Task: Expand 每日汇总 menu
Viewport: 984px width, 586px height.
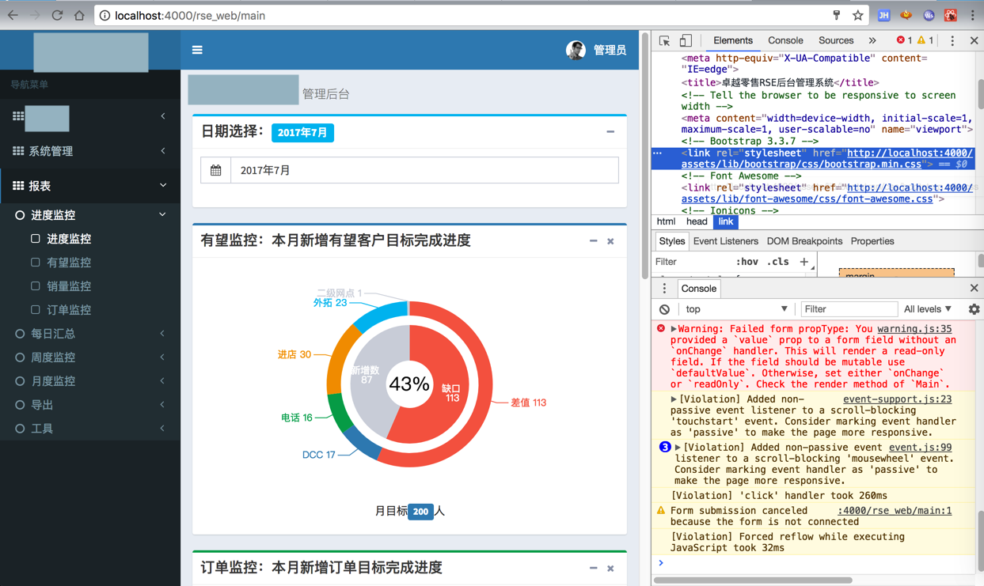Action: tap(90, 334)
